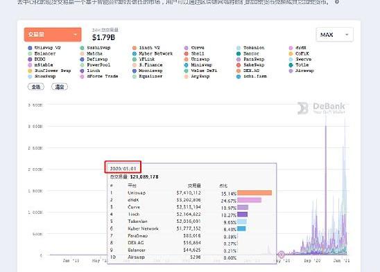Click the orange Uniswap percentage bar
The width and height of the screenshot is (380, 272).
point(254,193)
